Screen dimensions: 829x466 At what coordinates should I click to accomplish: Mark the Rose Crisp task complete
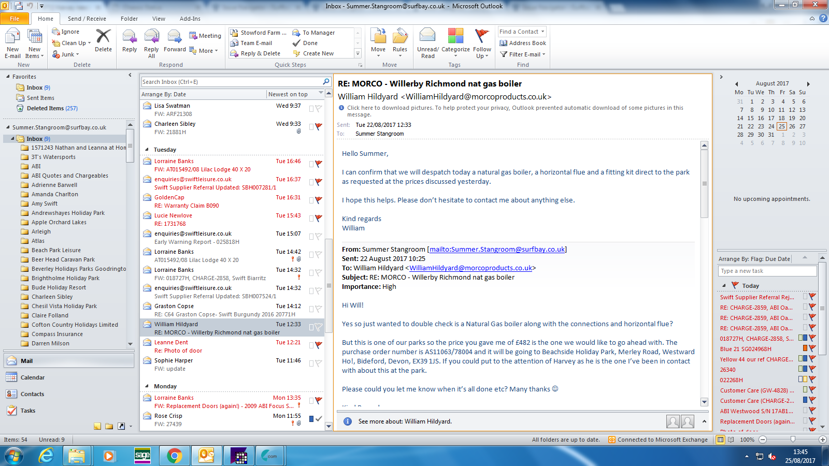318,419
